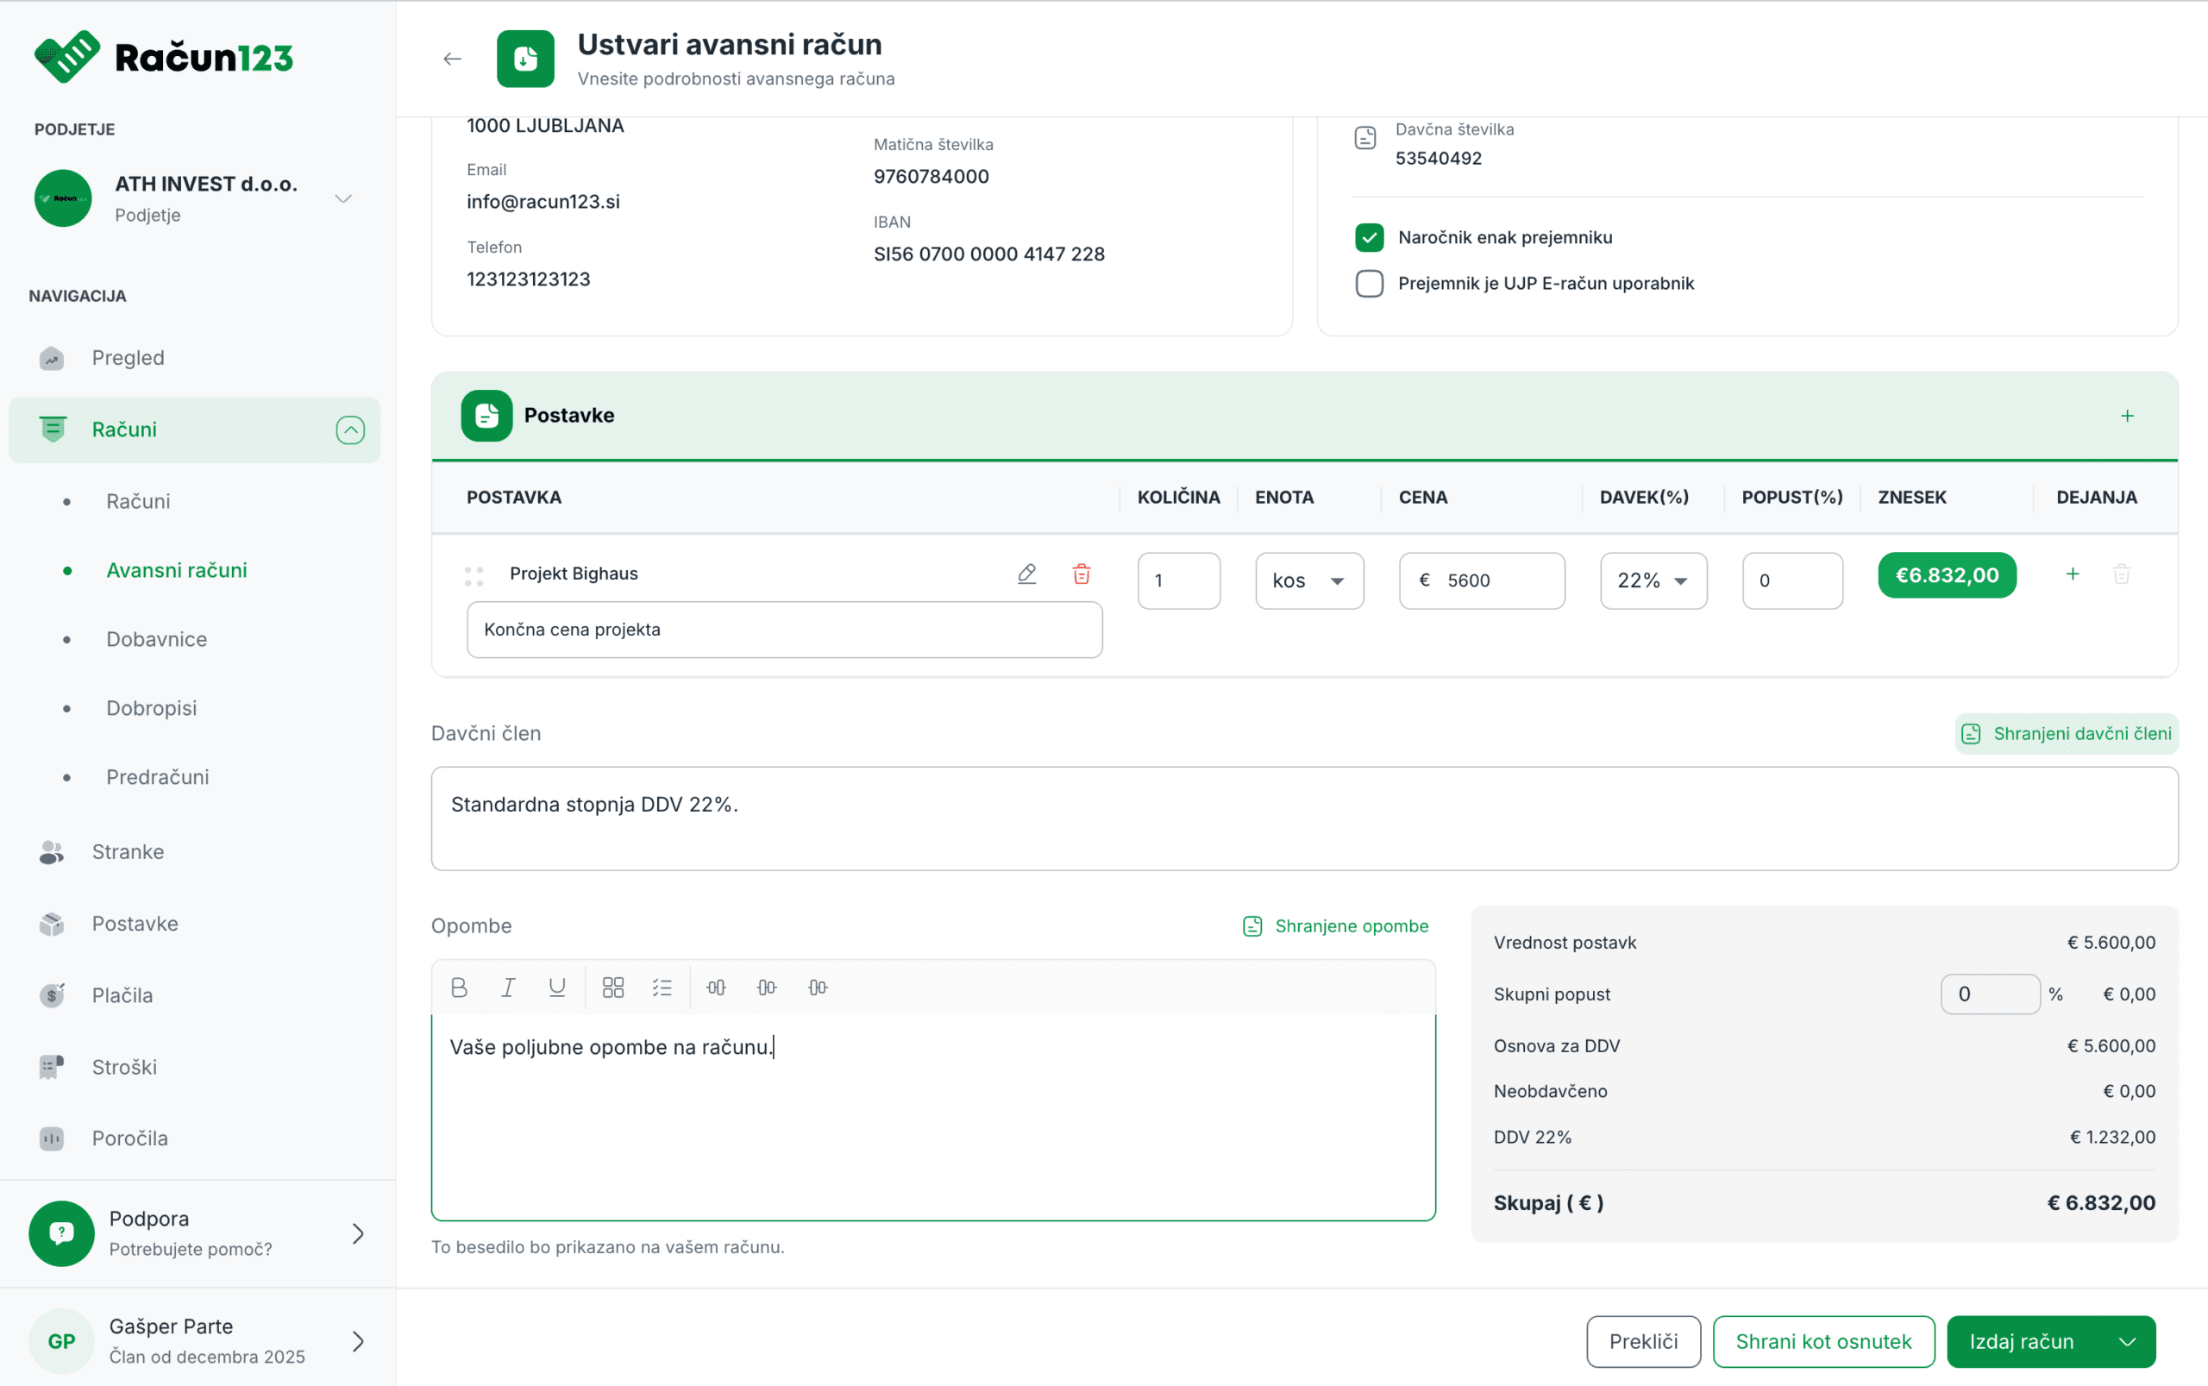Viewport: 2208px width, 1386px height.
Task: Collapse the Računi navigation section
Action: [x=350, y=430]
